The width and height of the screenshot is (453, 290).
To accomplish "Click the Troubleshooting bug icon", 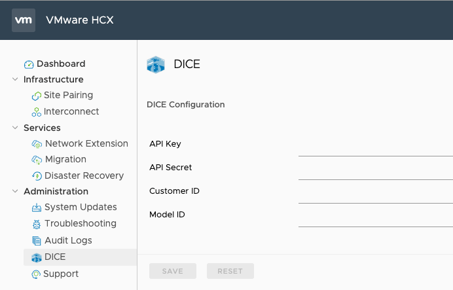I will (x=37, y=224).
